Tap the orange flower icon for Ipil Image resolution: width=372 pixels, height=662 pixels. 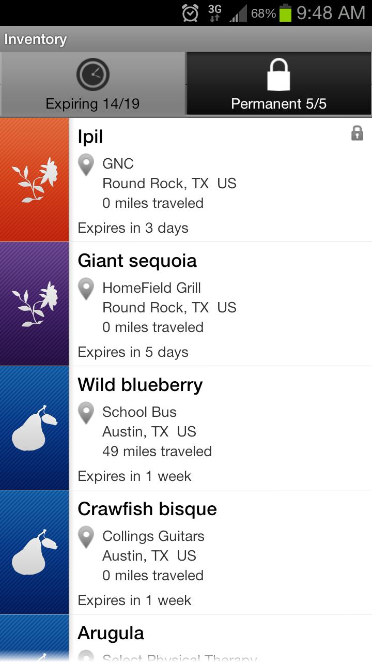pyautogui.click(x=34, y=180)
